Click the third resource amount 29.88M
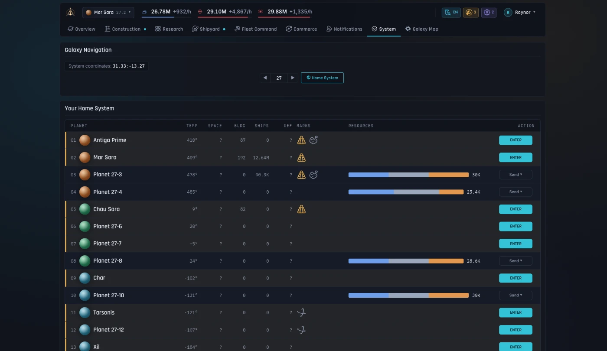This screenshot has height=351, width=607. [277, 12]
